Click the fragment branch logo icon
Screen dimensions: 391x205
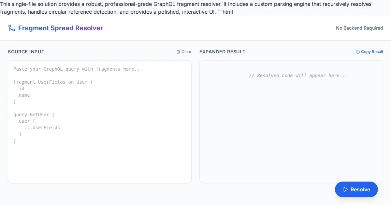click(x=12, y=28)
